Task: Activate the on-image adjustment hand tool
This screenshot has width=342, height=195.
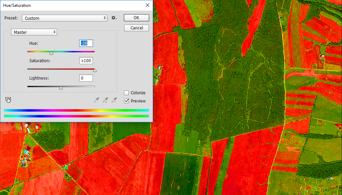Action: (x=8, y=100)
